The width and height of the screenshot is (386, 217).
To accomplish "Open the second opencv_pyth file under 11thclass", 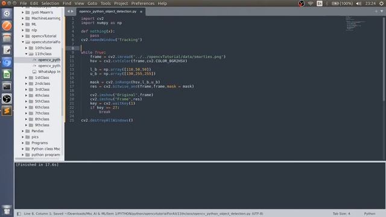I will [x=49, y=66].
